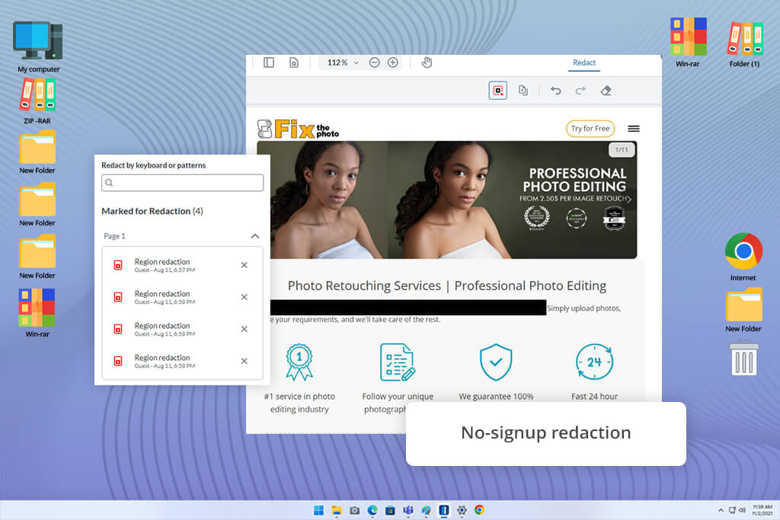Screen dimensions: 780x520
Task: Select the eraser tool
Action: (x=606, y=91)
